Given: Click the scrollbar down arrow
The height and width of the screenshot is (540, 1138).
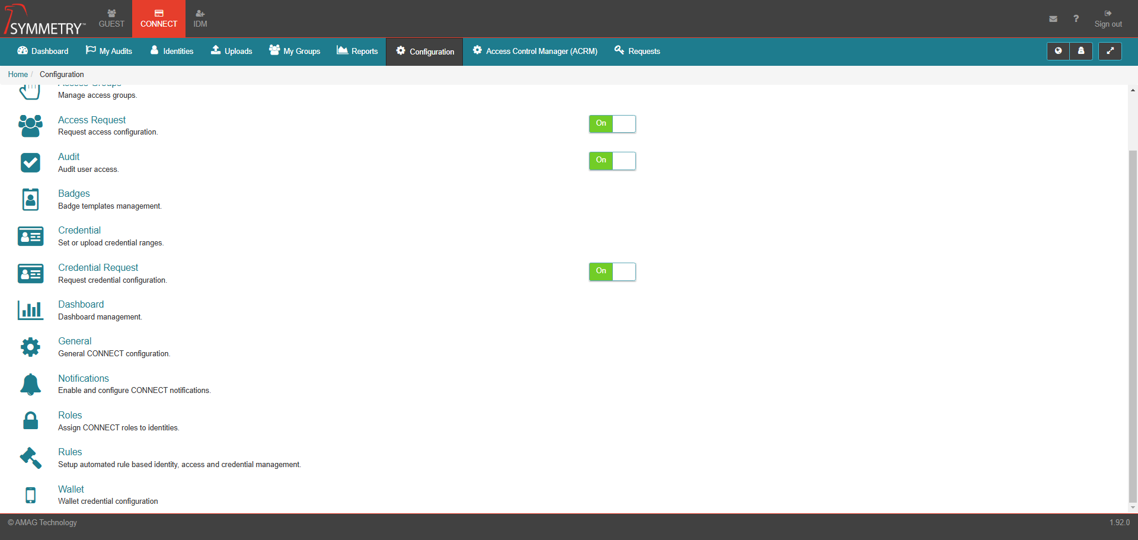Looking at the screenshot, I should coord(1133,508).
